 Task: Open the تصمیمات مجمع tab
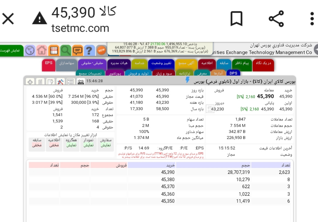90,73
